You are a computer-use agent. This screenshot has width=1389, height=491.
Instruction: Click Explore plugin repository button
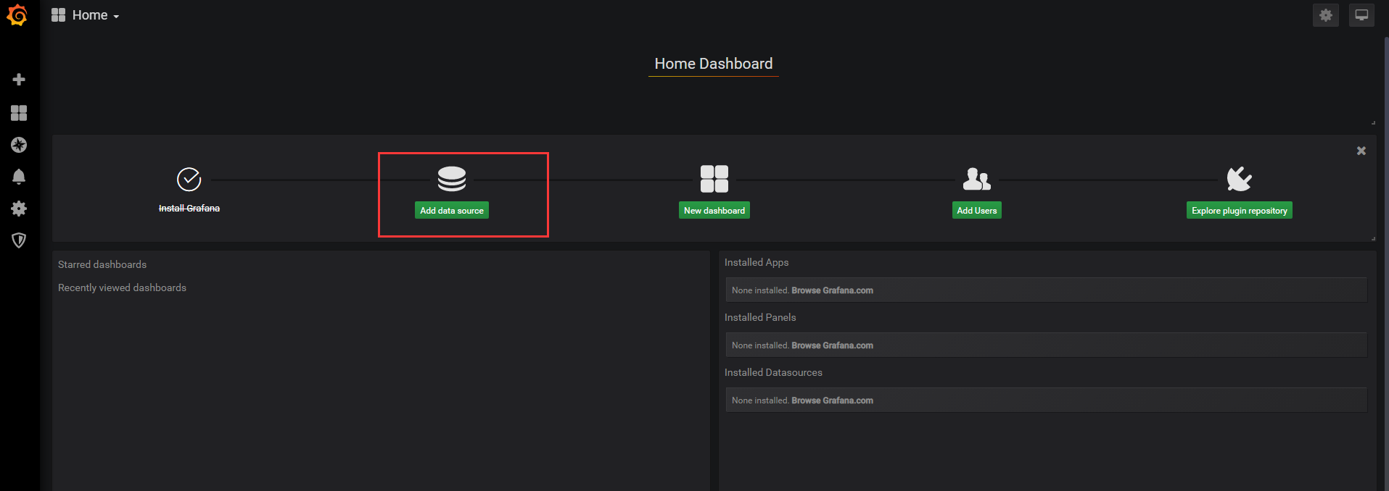tap(1240, 211)
